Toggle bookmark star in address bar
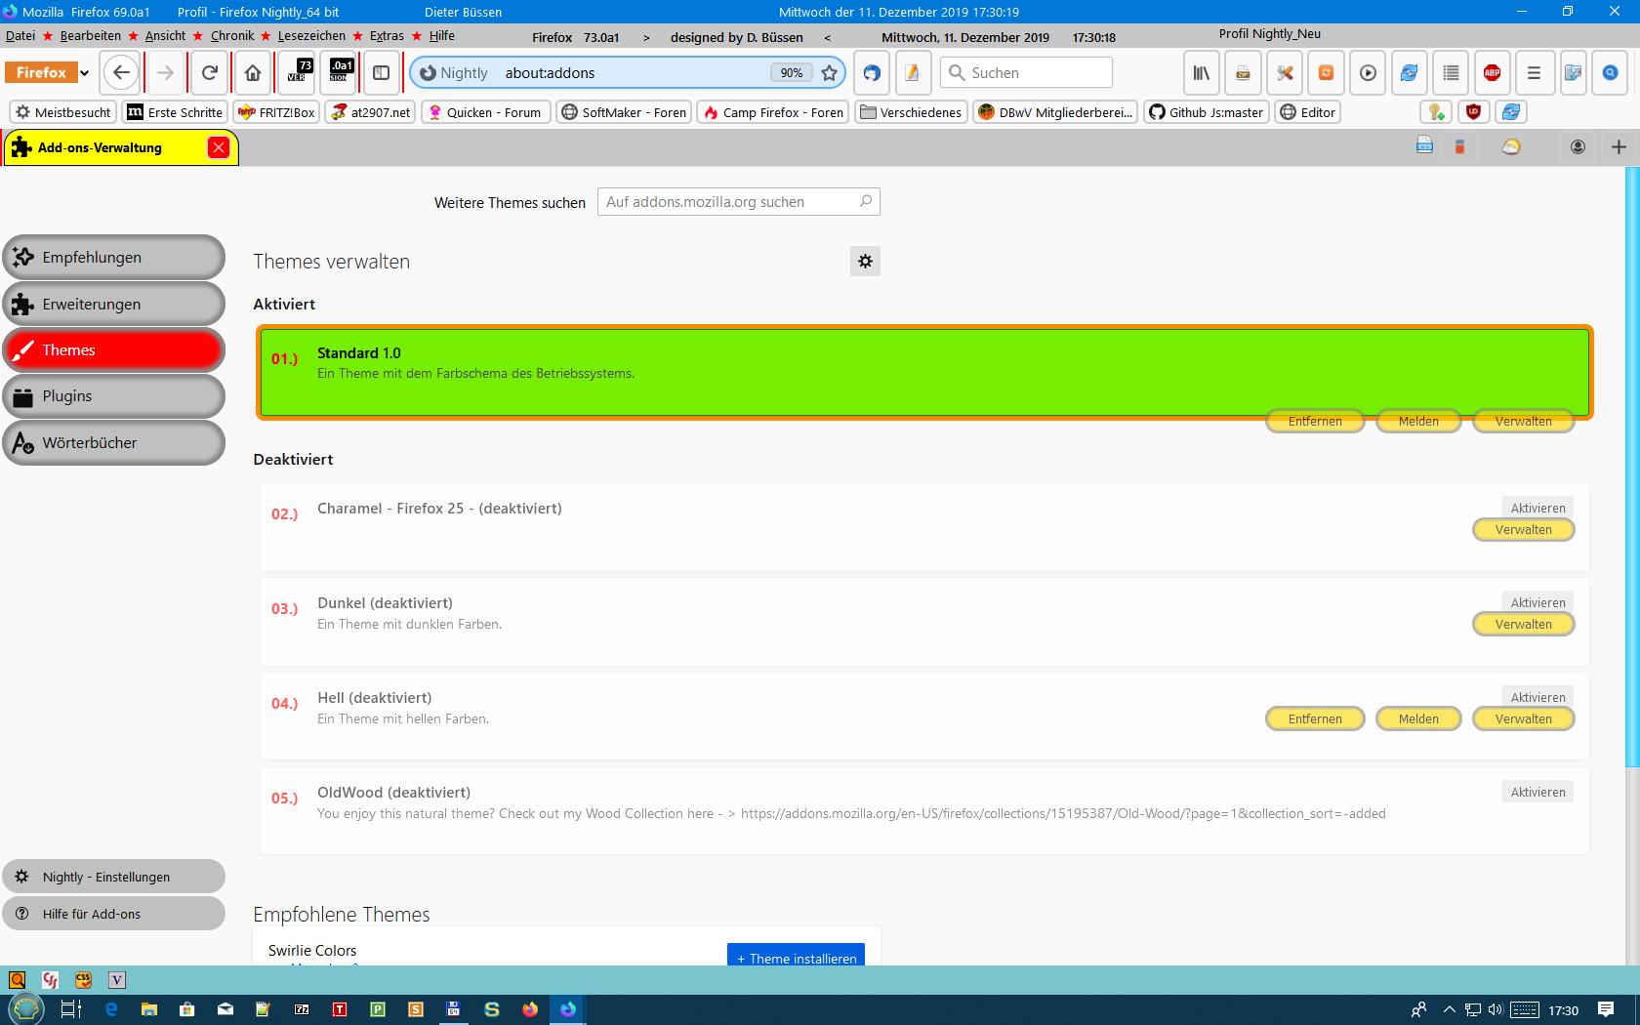 tap(829, 73)
